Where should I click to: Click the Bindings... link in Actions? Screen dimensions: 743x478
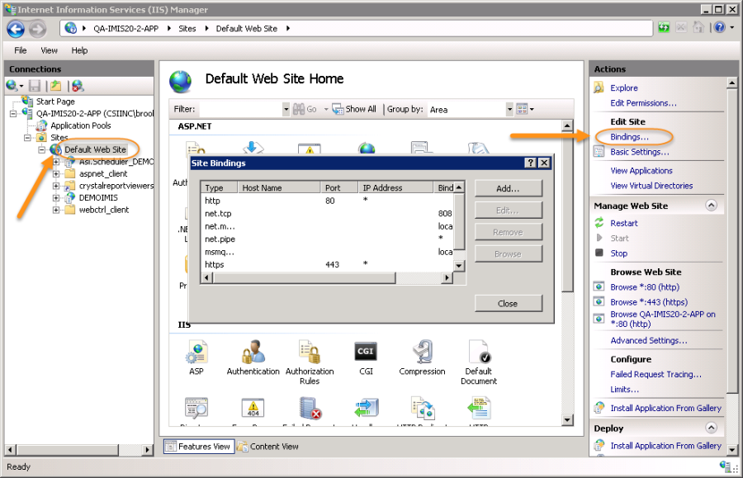point(629,136)
